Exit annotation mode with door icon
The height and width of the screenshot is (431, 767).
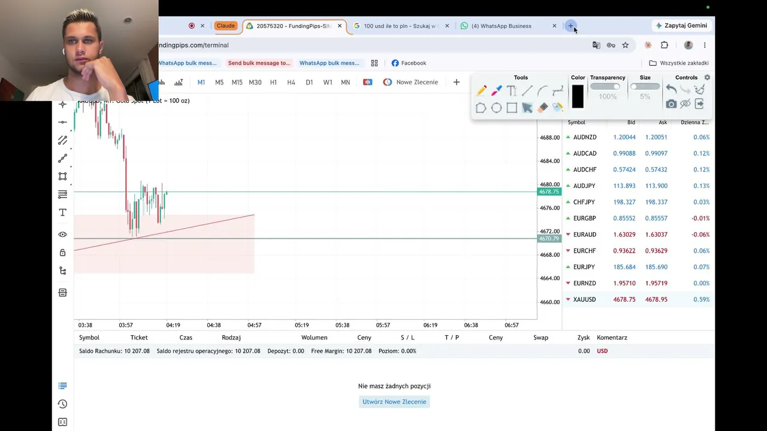699,104
